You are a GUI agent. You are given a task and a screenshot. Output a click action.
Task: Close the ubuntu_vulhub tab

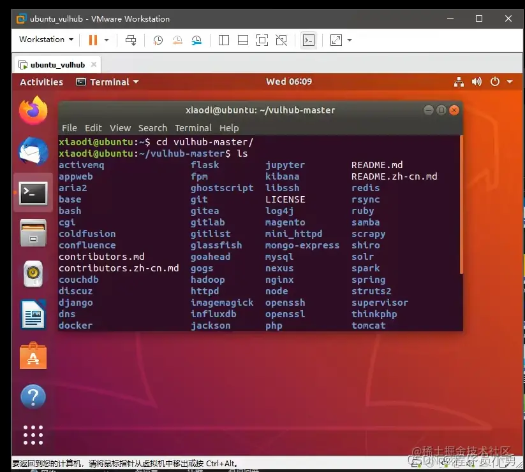(x=94, y=64)
